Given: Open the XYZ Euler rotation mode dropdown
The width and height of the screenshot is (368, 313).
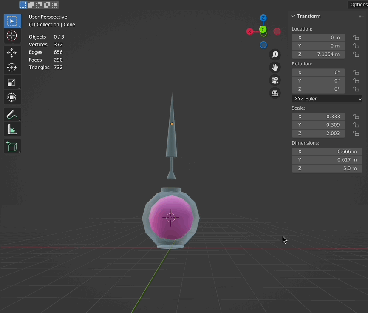Looking at the screenshot, I should (x=327, y=99).
